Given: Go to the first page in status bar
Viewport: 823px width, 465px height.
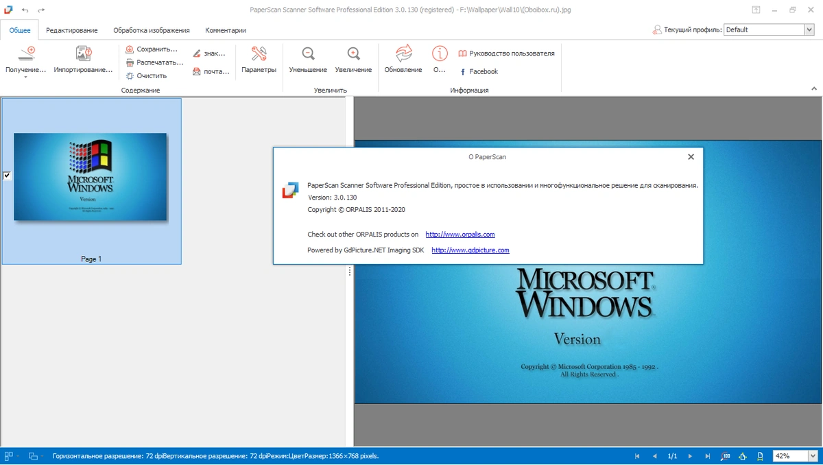Looking at the screenshot, I should pos(637,456).
